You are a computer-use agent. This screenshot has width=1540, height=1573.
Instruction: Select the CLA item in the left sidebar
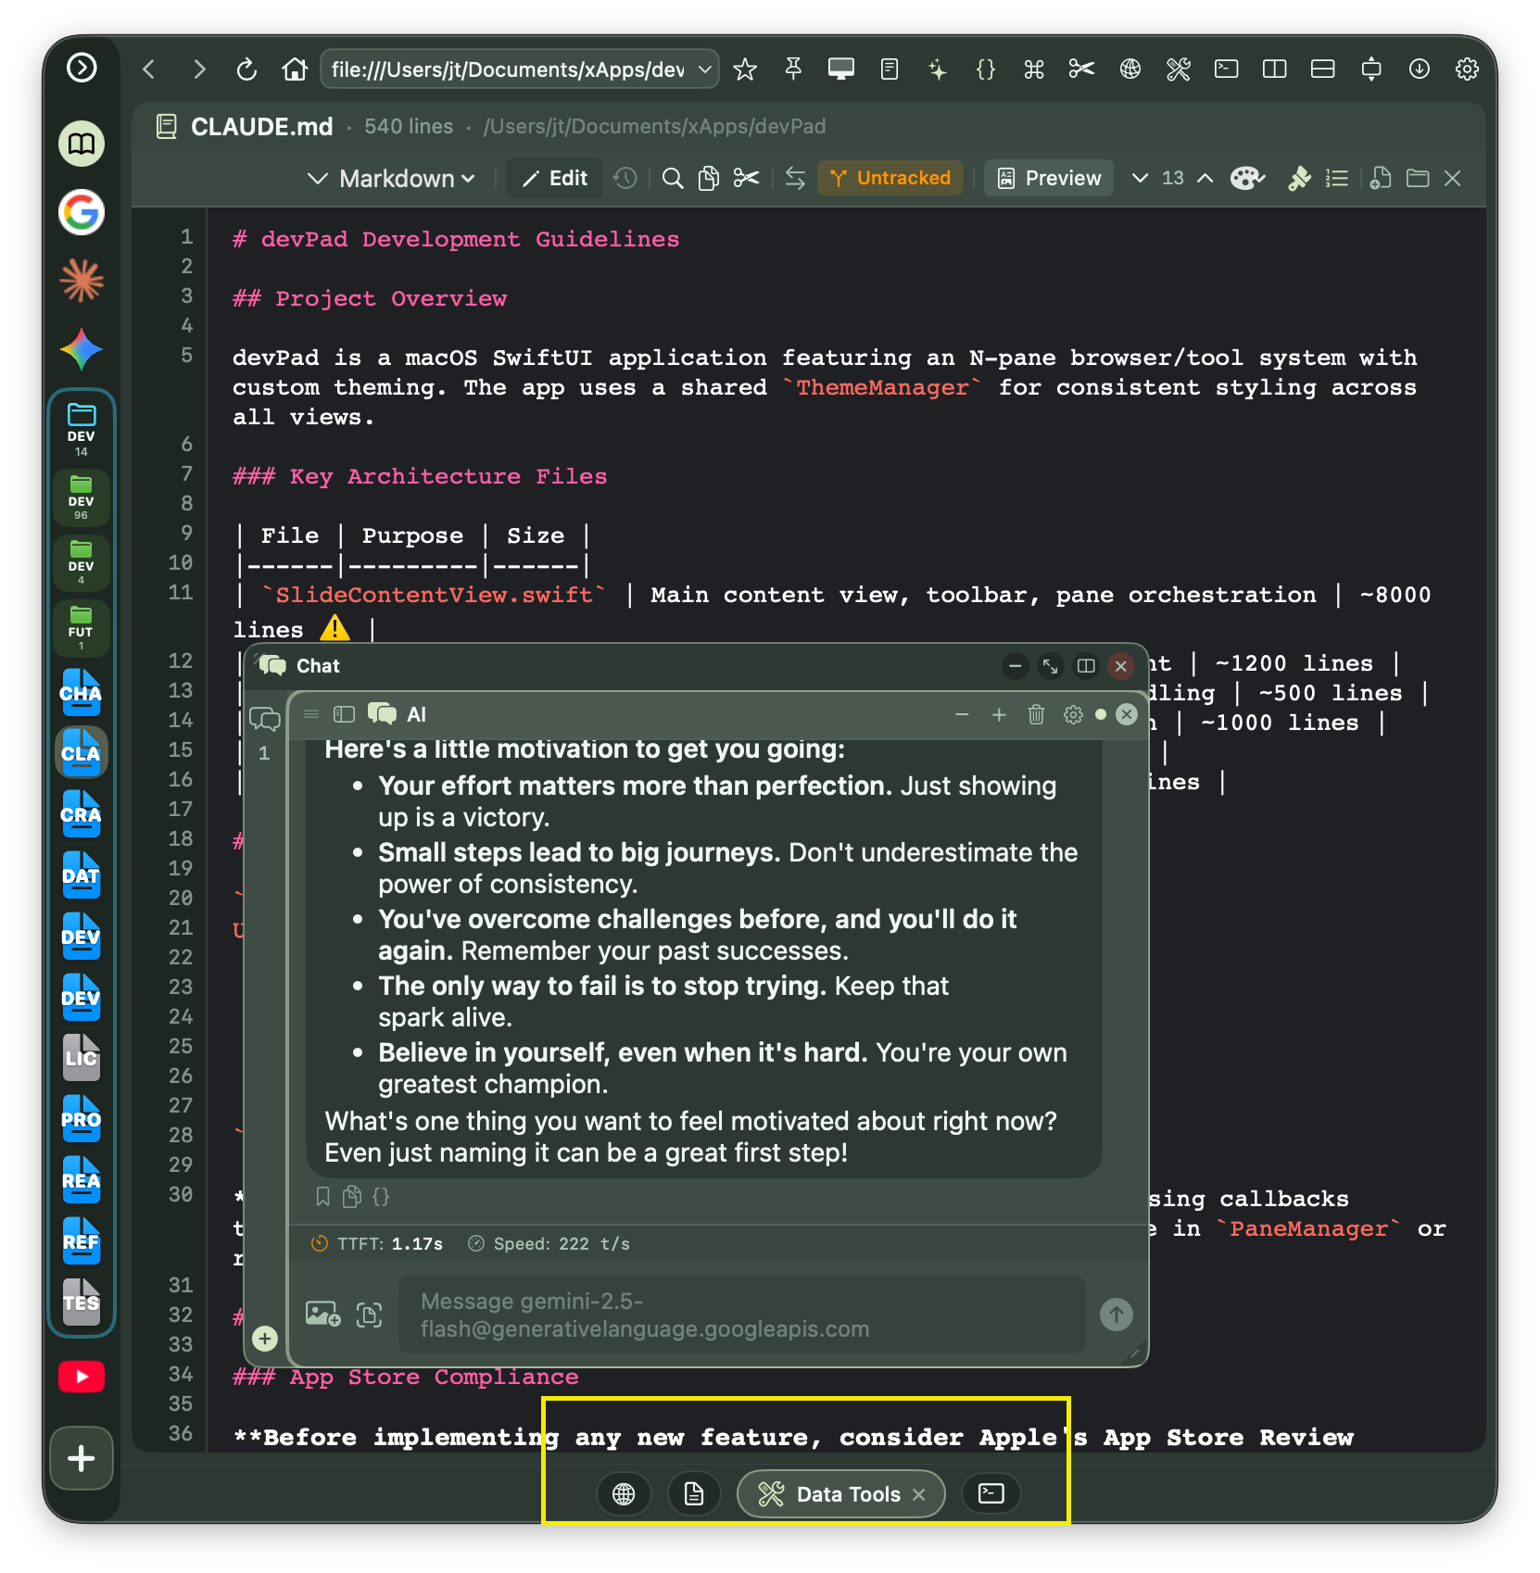pos(81,753)
